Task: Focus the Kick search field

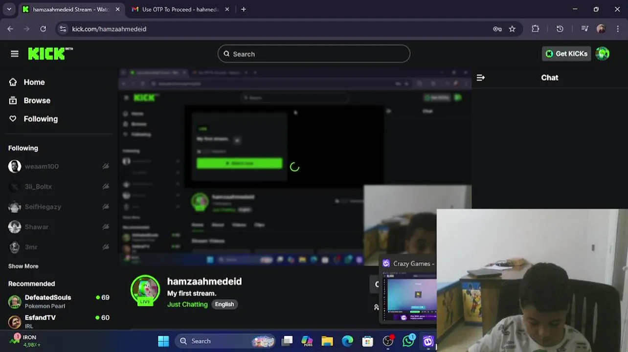Action: 314,54
